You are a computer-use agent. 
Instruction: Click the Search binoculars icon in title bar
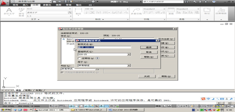point(187,1)
